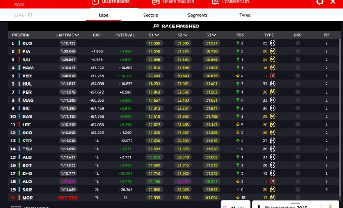The width and height of the screenshot is (343, 208).
Task: Click the Driver Tracker icon
Action: click(x=156, y=2)
